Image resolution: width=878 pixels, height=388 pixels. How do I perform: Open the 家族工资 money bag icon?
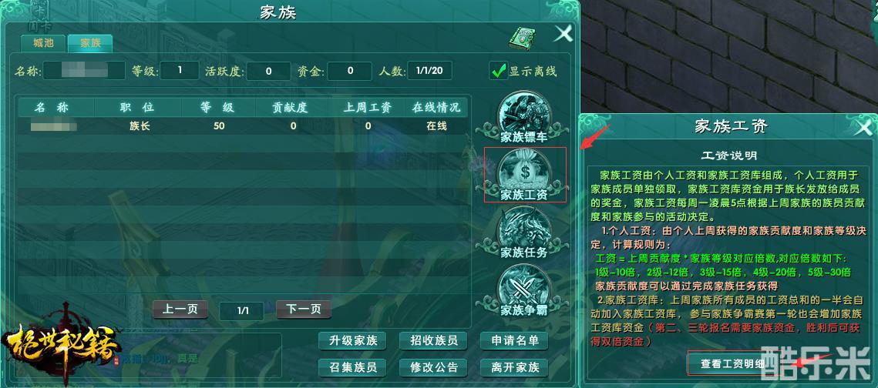(x=524, y=175)
